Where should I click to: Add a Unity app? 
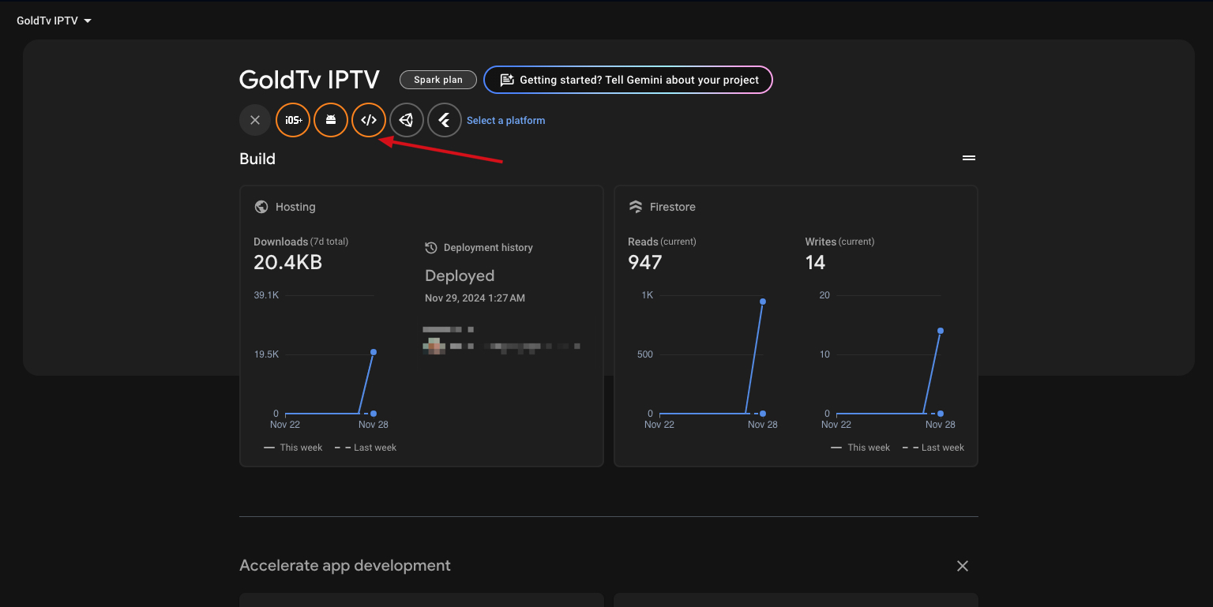(407, 120)
